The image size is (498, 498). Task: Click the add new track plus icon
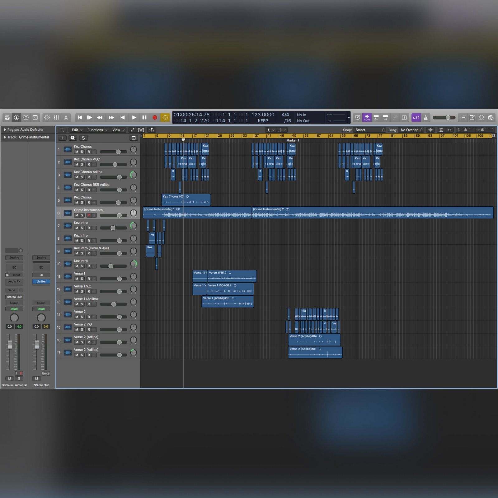pyautogui.click(x=62, y=138)
